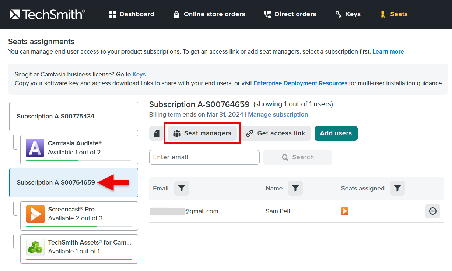Screen dimensions: 452x271
Task: Click the Add users button
Action: pyautogui.click(x=336, y=133)
